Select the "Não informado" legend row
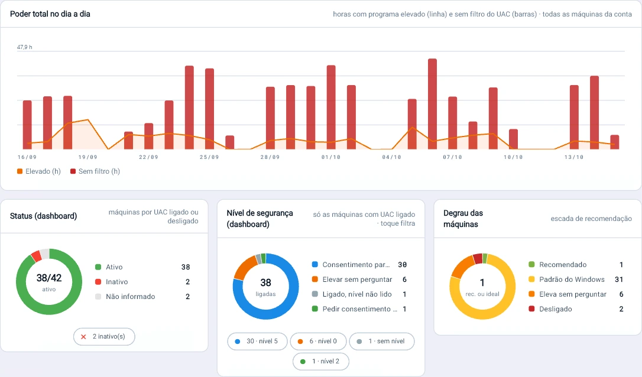642x377 pixels. coord(142,297)
